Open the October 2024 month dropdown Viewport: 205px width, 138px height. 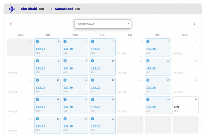(x=102, y=24)
